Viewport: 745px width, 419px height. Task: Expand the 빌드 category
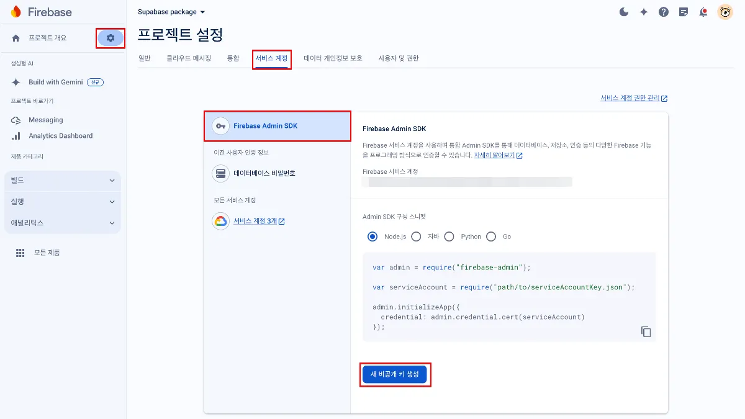[62, 181]
